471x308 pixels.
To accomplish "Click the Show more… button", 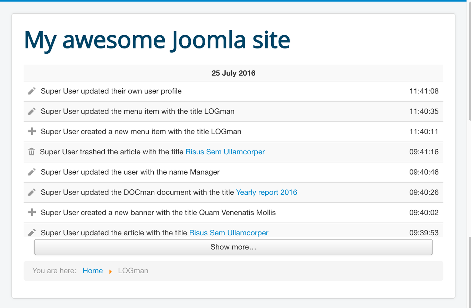I will point(233,247).
